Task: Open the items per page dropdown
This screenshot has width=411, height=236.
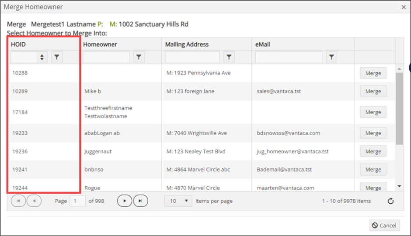Action: click(178, 201)
